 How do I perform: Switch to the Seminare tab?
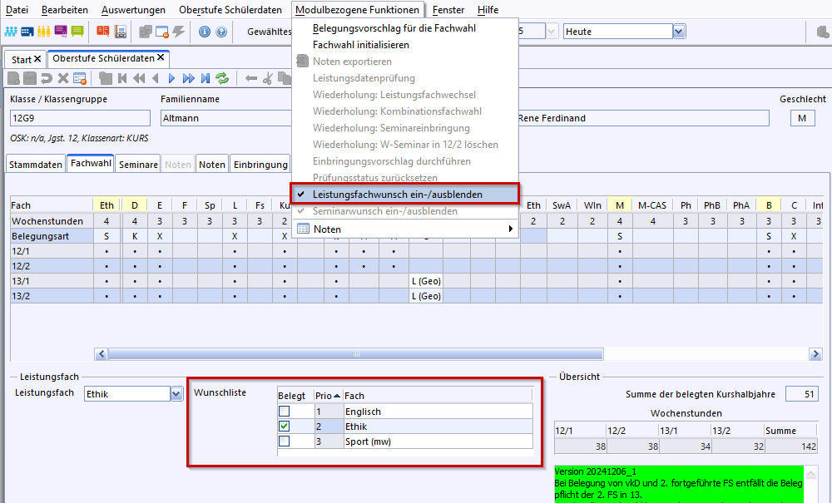[138, 165]
